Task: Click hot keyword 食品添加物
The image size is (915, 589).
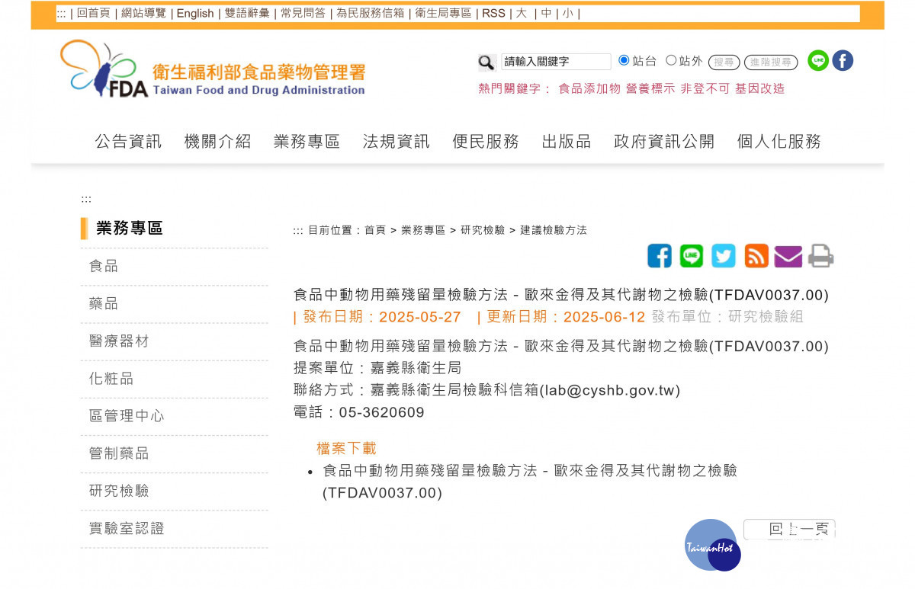Action: coord(589,88)
